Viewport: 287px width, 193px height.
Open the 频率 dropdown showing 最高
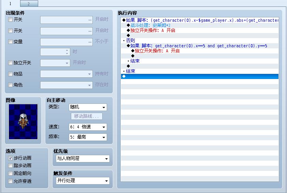[x=88, y=137]
